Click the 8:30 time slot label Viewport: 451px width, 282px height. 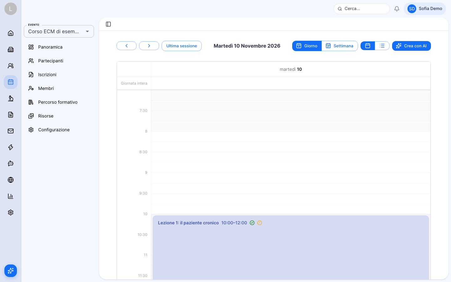143,152
